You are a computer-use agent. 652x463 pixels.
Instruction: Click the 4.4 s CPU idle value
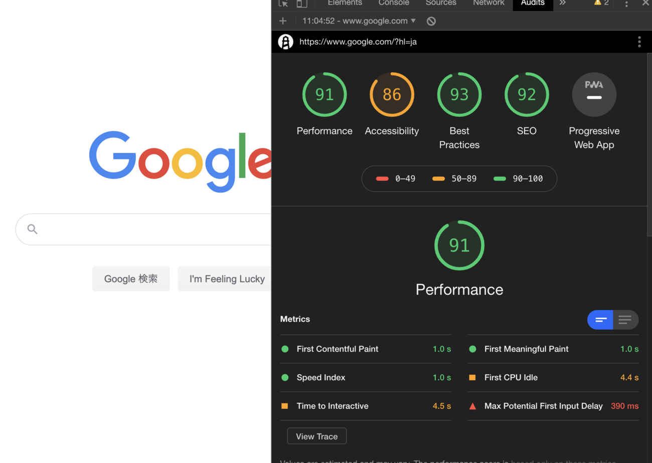tap(629, 378)
